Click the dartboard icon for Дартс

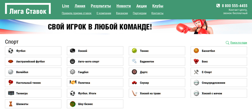(x=134, y=72)
